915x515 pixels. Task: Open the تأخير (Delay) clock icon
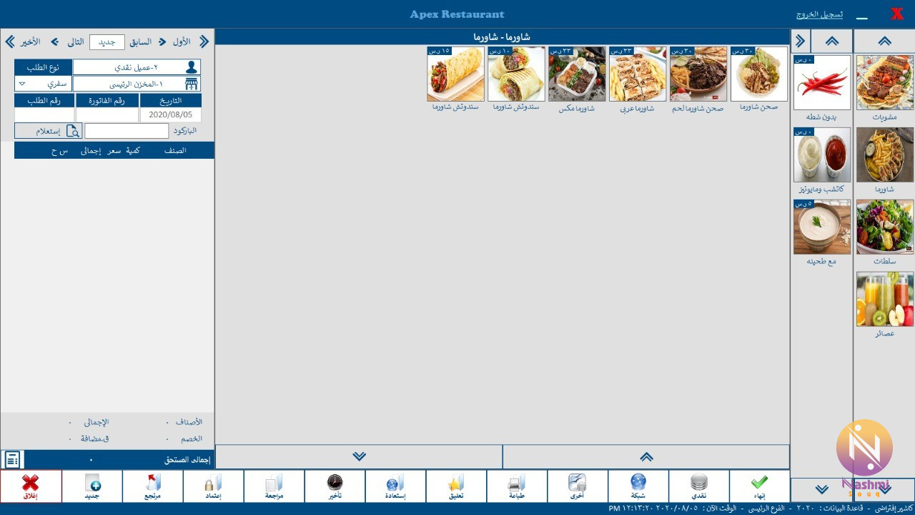(x=335, y=486)
